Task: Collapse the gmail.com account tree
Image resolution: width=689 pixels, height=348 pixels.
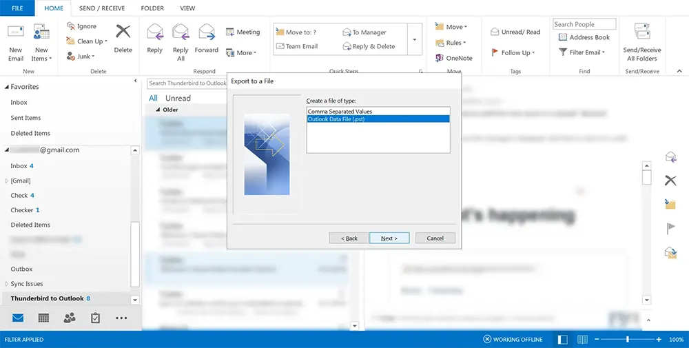Action: (x=7, y=150)
